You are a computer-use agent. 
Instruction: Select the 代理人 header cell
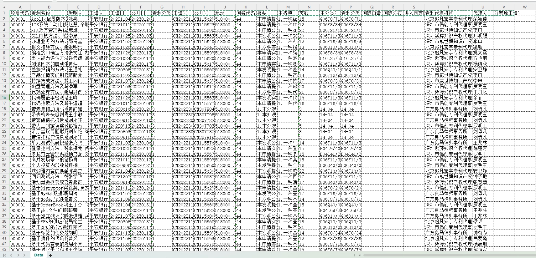483,13
